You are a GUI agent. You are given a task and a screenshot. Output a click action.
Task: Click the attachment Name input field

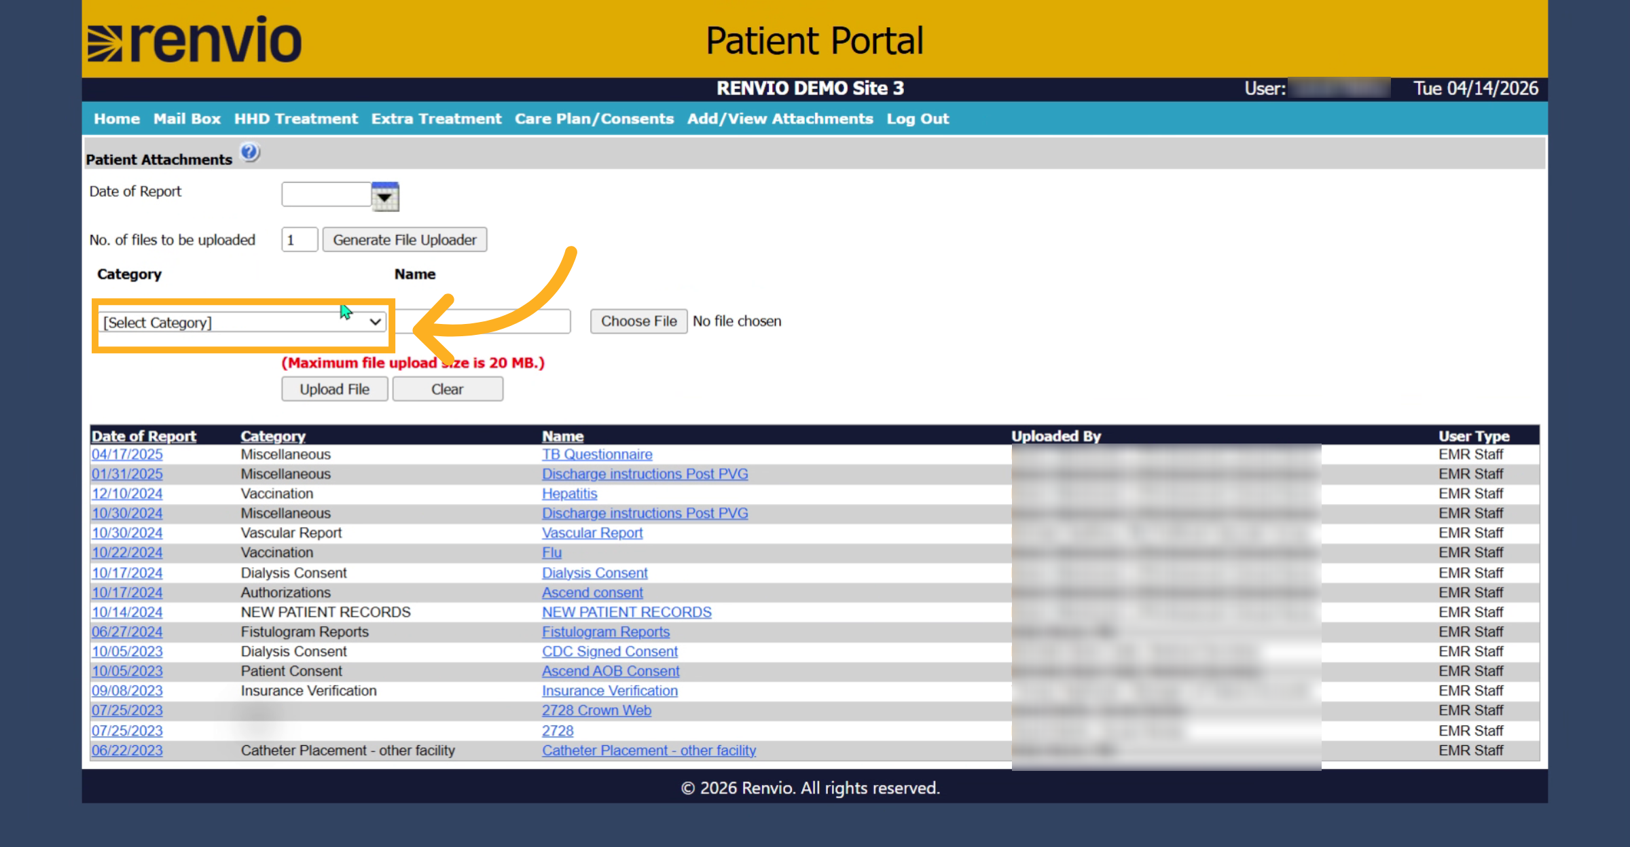[x=484, y=321]
